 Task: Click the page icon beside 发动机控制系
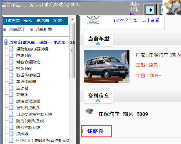point(11,108)
